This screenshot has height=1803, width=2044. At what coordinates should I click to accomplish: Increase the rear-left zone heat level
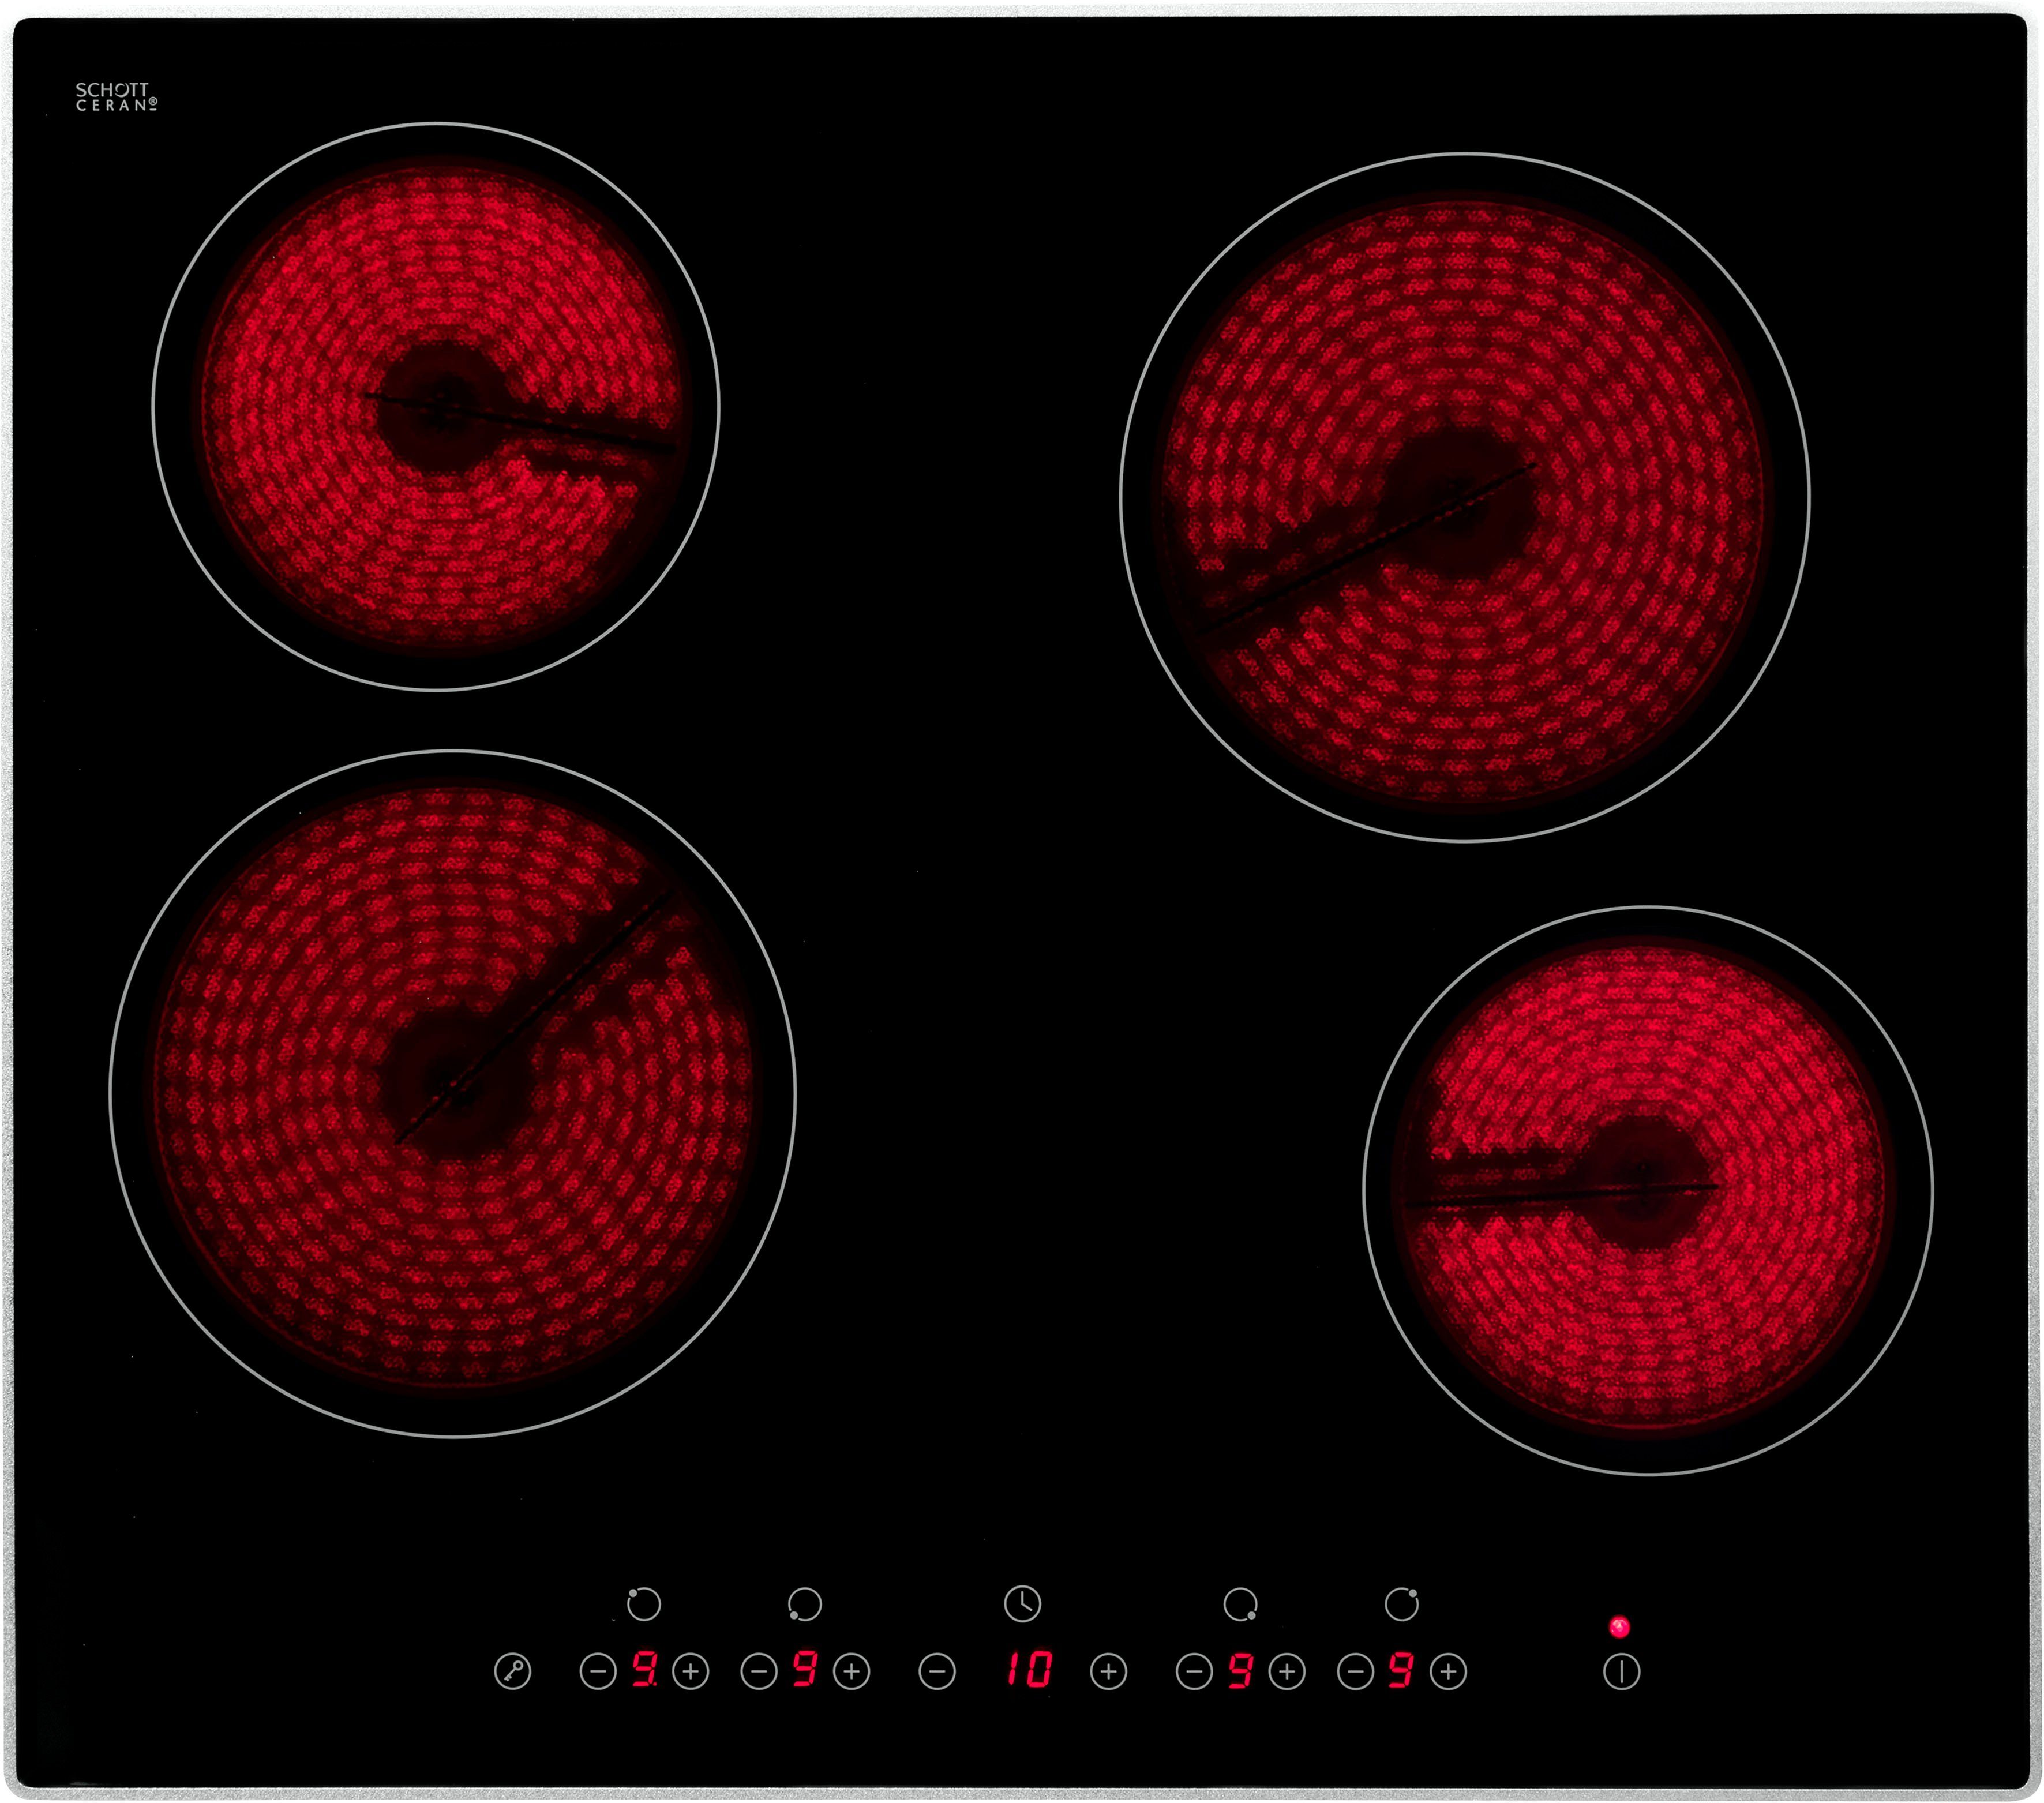click(690, 1671)
